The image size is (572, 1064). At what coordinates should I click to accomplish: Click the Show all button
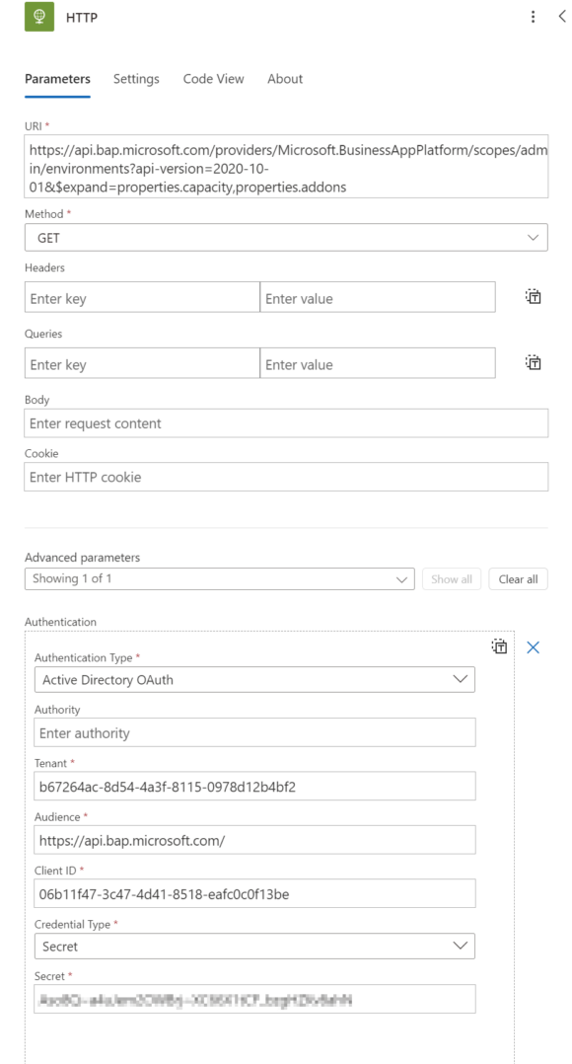452,579
